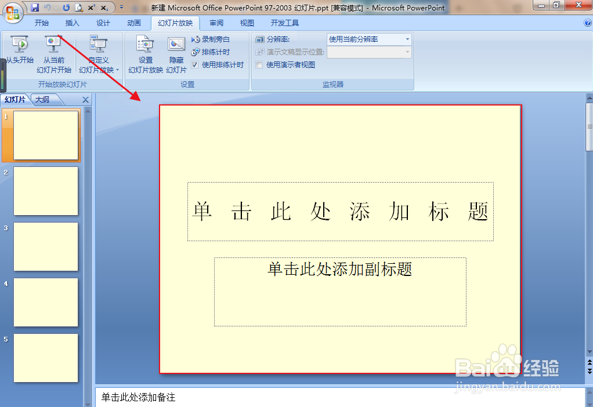This screenshot has height=407, width=593.
Task: Open the help question mark icon
Action: tap(588, 23)
